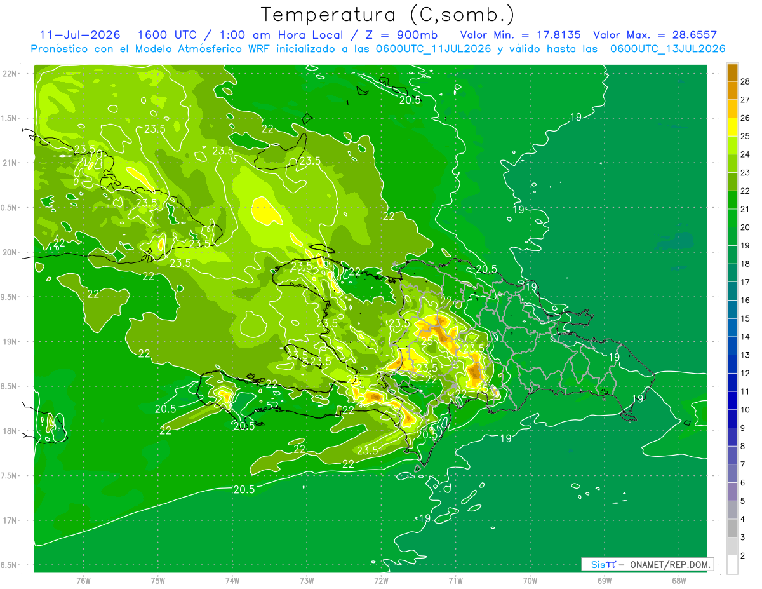Select initialization time '0600UTC_11JUL2026'
762x589 pixels.
433,49
